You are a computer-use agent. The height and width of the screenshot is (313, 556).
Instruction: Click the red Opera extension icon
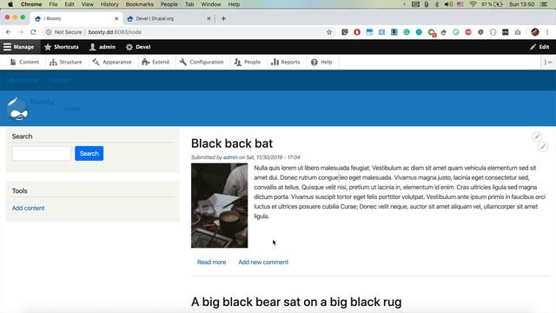pos(357,32)
